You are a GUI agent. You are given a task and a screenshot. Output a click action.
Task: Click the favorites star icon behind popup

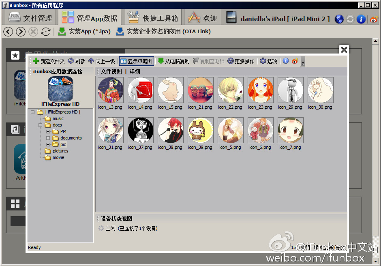[x=15, y=56]
